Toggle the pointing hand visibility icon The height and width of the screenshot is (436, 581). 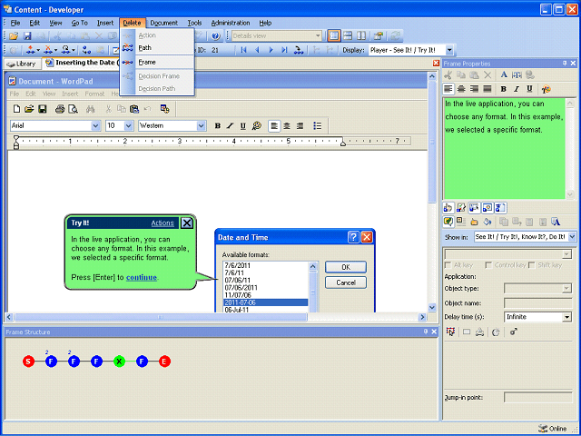[x=448, y=208]
